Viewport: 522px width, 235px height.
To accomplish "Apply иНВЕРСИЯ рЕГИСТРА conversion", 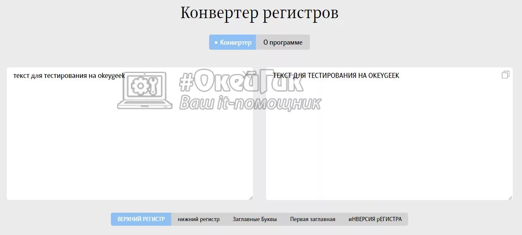I will coord(375,219).
